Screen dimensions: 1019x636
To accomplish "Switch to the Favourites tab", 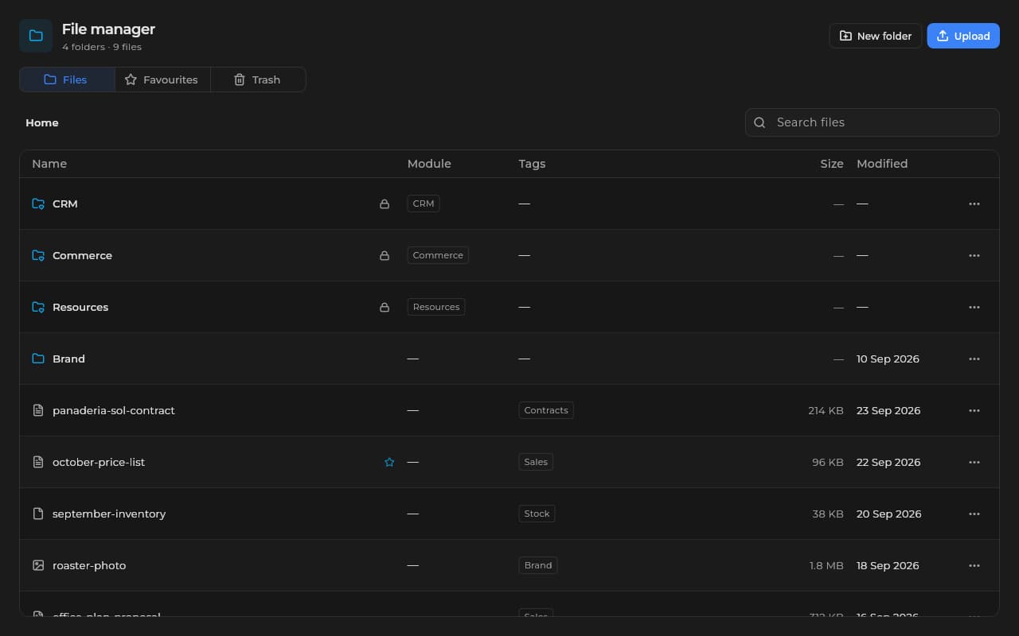I will tap(162, 79).
